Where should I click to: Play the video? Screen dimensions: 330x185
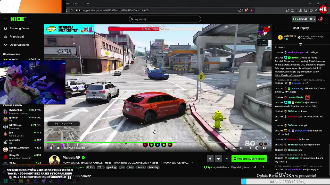[51, 148]
